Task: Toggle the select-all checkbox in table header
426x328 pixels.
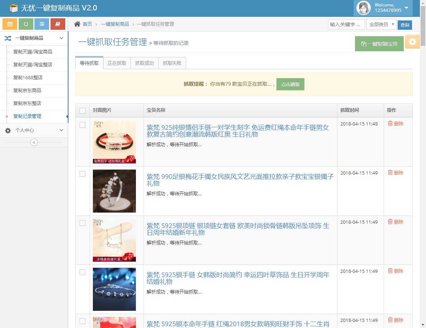Action: [x=82, y=110]
